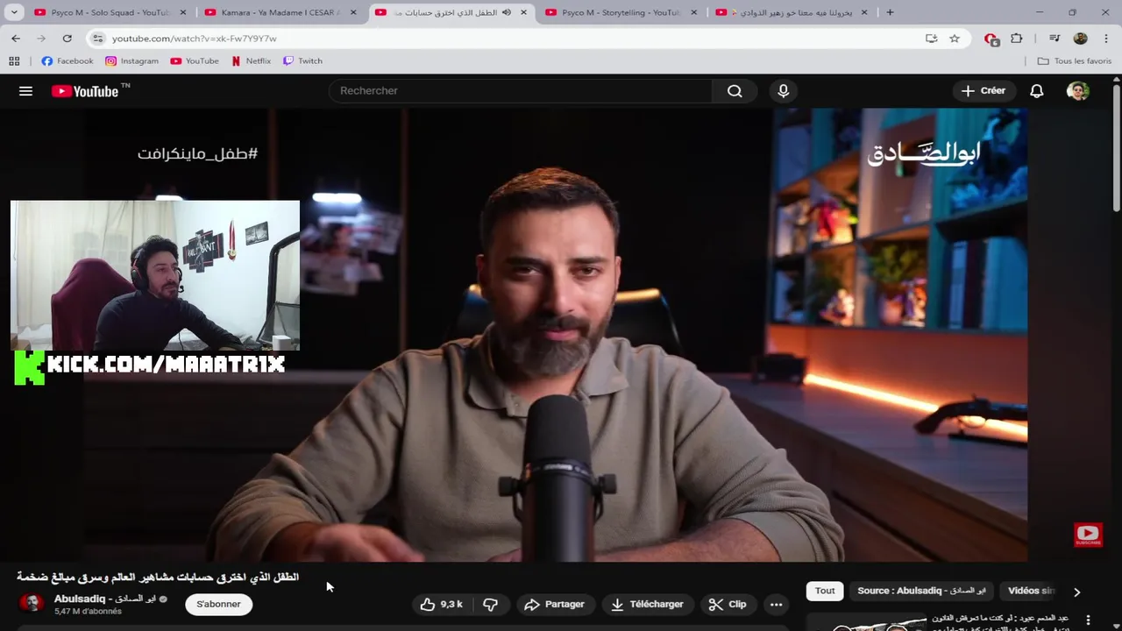Click the S'abonner button
The image size is (1122, 631).
(218, 605)
